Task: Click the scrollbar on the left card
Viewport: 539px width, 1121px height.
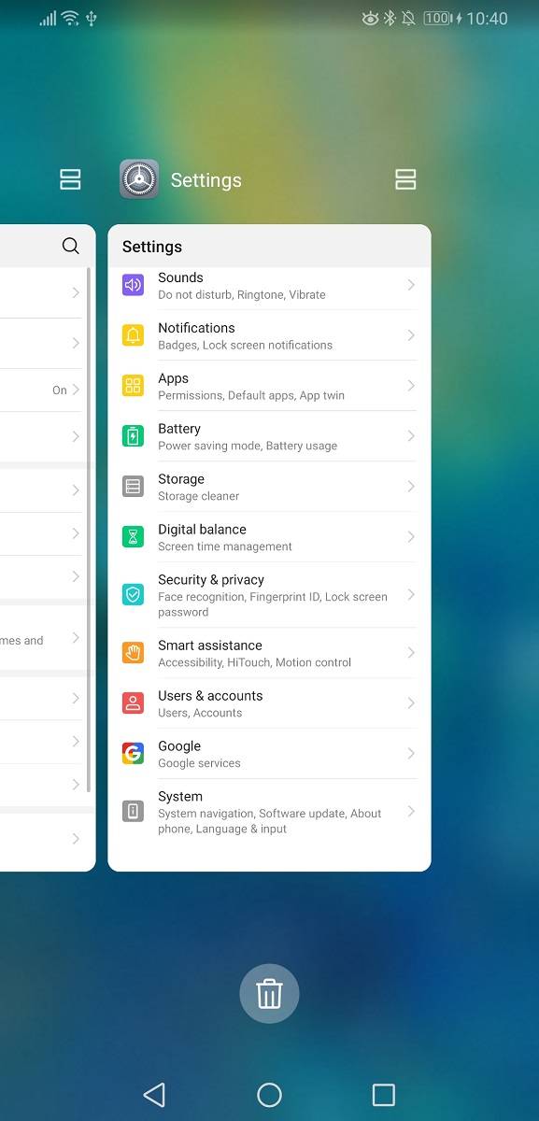Action: pos(89,531)
